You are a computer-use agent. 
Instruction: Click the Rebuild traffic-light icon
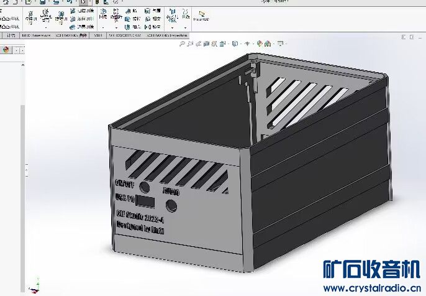point(97,2)
